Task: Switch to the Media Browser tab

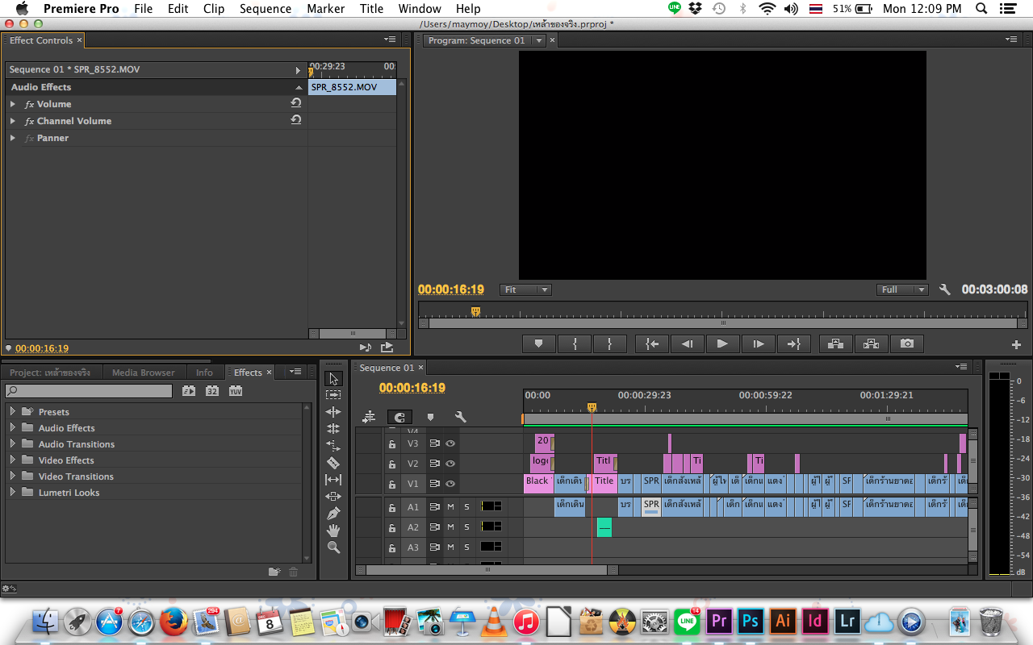Action: pos(143,372)
